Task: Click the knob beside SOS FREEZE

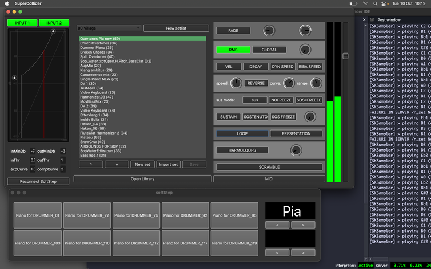Action: [x=310, y=117]
